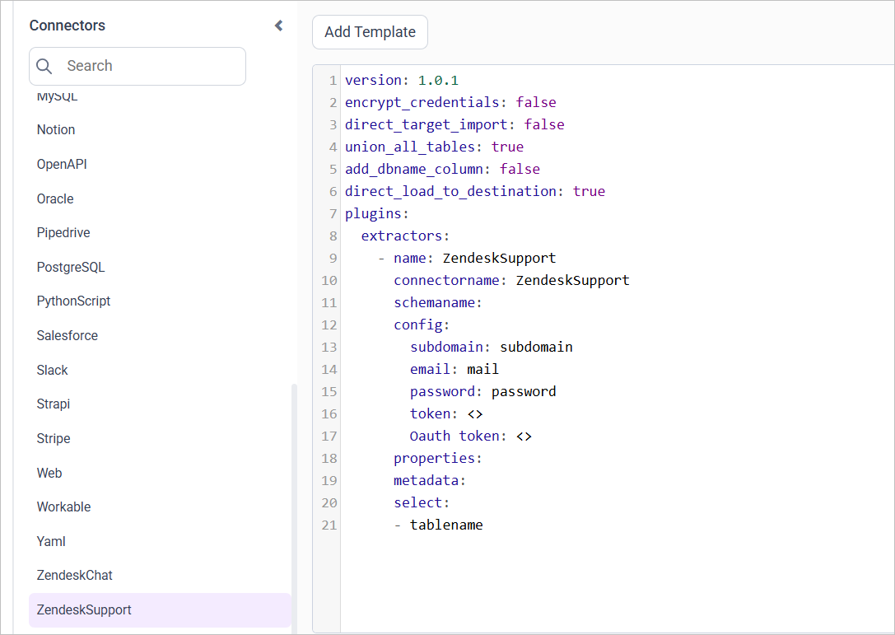Open the Yaml connector
Image resolution: width=895 pixels, height=635 pixels.
[50, 541]
